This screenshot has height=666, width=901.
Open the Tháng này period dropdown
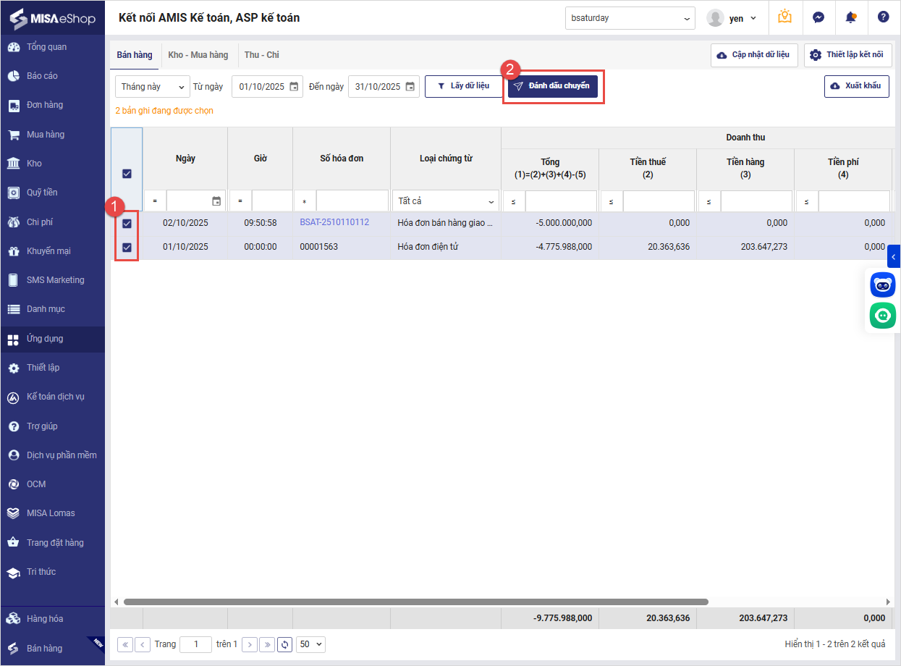152,87
